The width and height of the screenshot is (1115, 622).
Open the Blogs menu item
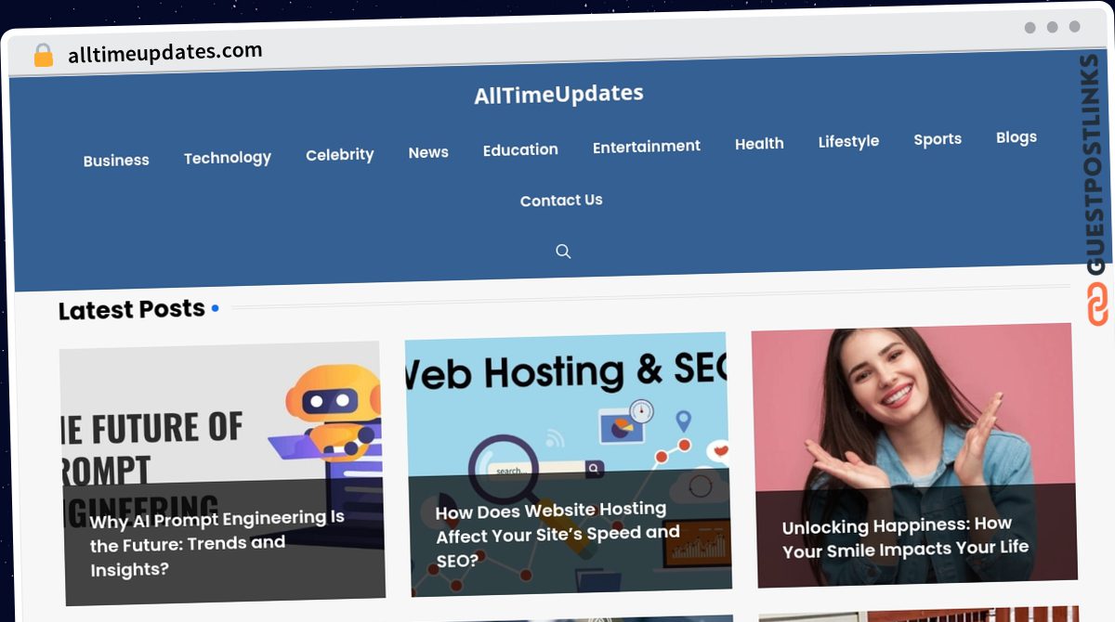point(1017,137)
